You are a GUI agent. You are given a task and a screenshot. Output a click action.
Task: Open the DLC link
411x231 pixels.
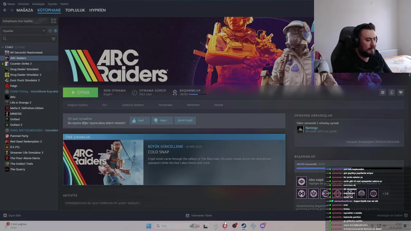105,105
